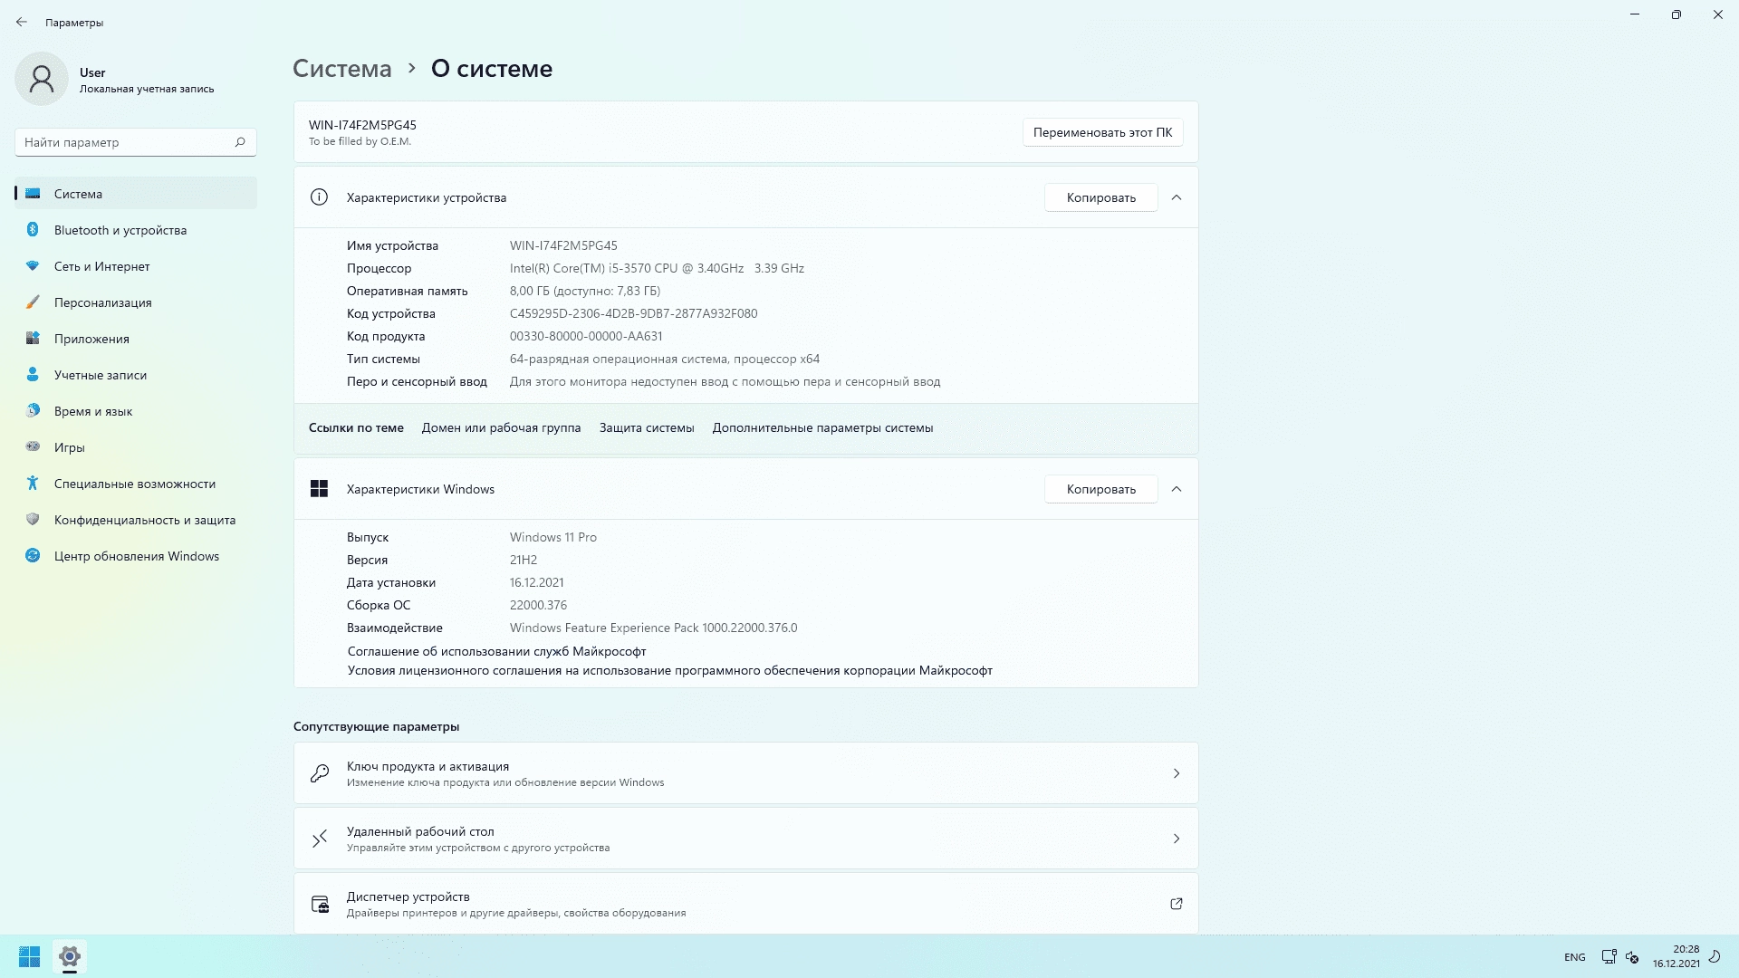The image size is (1739, 978).
Task: Open the Start menu on taskbar
Action: [29, 956]
